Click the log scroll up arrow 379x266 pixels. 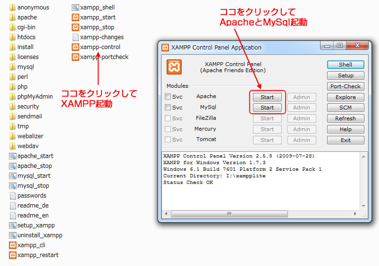363,157
